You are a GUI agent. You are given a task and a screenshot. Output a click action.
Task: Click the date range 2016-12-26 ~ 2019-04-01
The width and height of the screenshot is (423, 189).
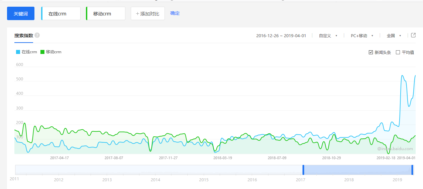point(281,36)
